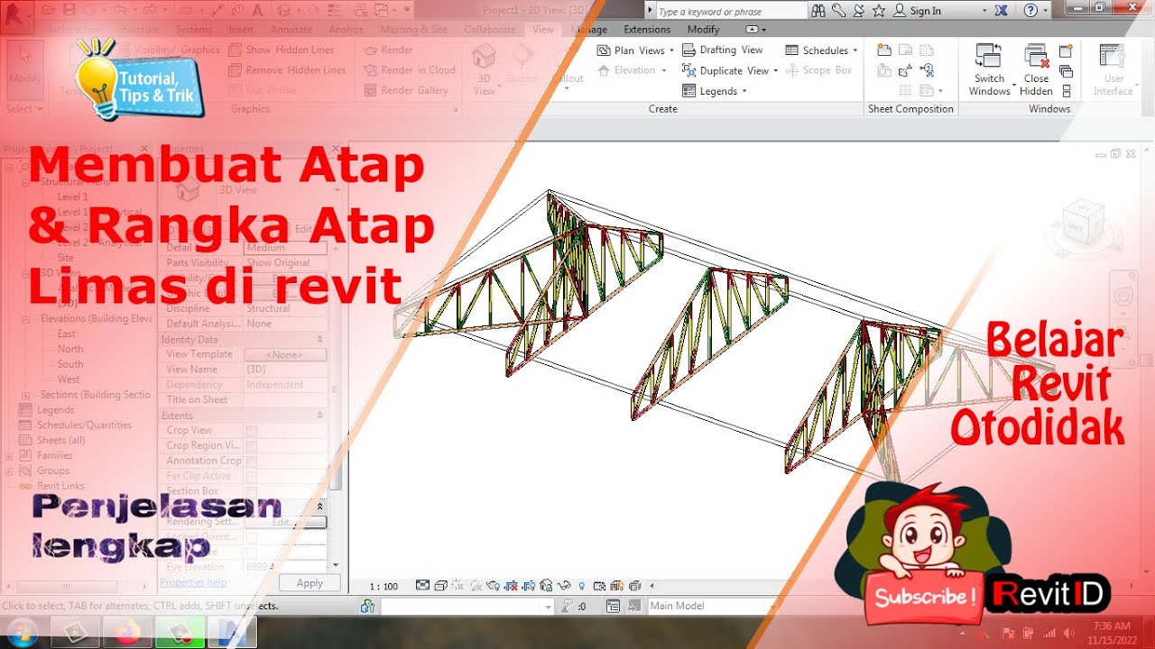Click the View Template <None> button
Image resolution: width=1155 pixels, height=649 pixels.
(x=285, y=355)
